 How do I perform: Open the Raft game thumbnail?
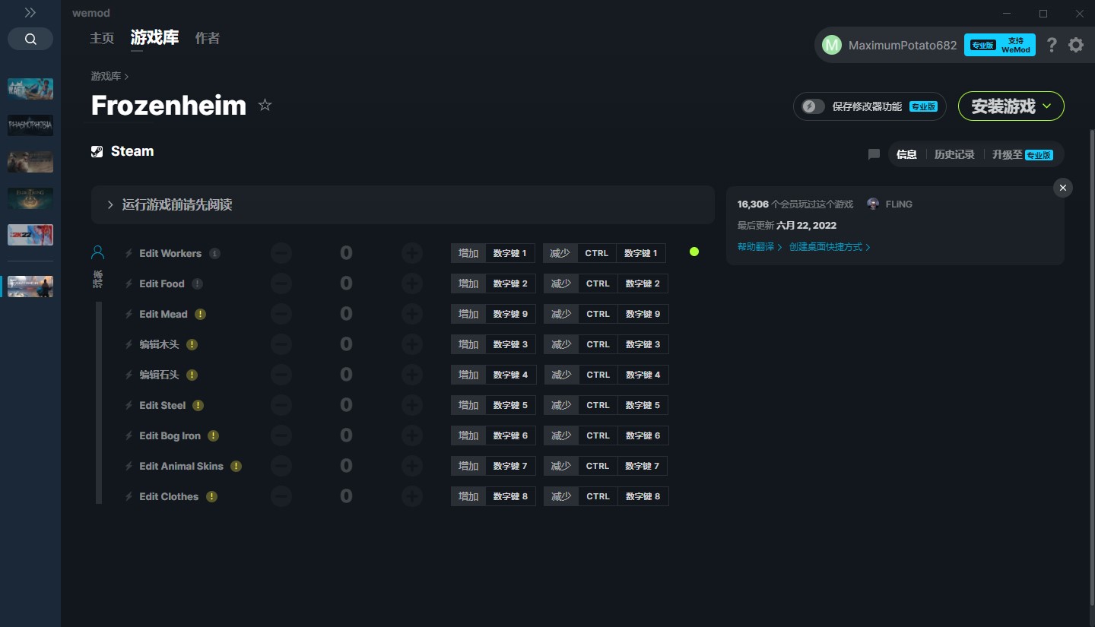click(x=30, y=89)
